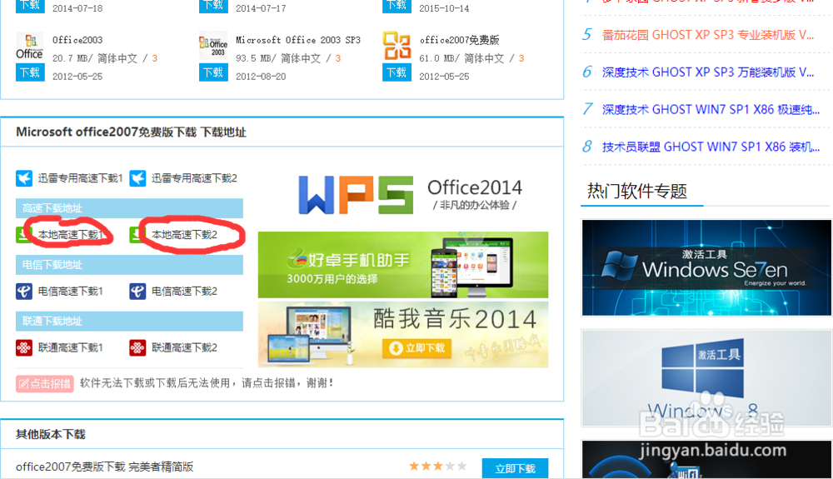Click the green download icon beside 本地高速下载1
833x479 pixels.
tap(24, 235)
